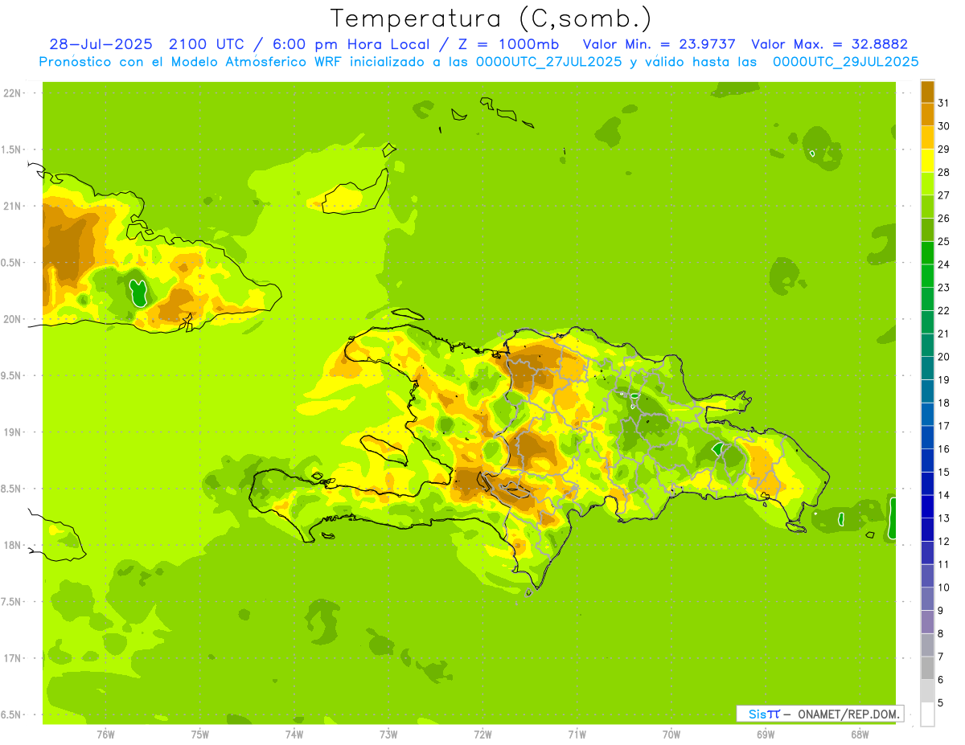Click legend value 28
Screen dimensions: 965x745
point(943,172)
